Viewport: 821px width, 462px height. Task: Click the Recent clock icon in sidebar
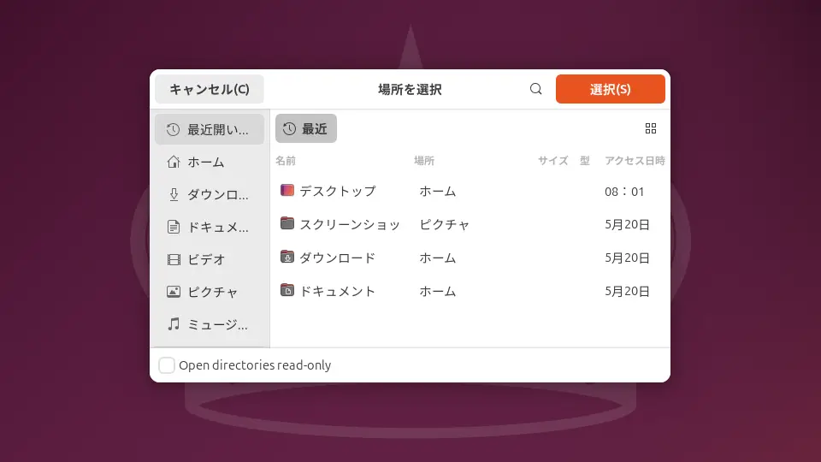(x=174, y=130)
